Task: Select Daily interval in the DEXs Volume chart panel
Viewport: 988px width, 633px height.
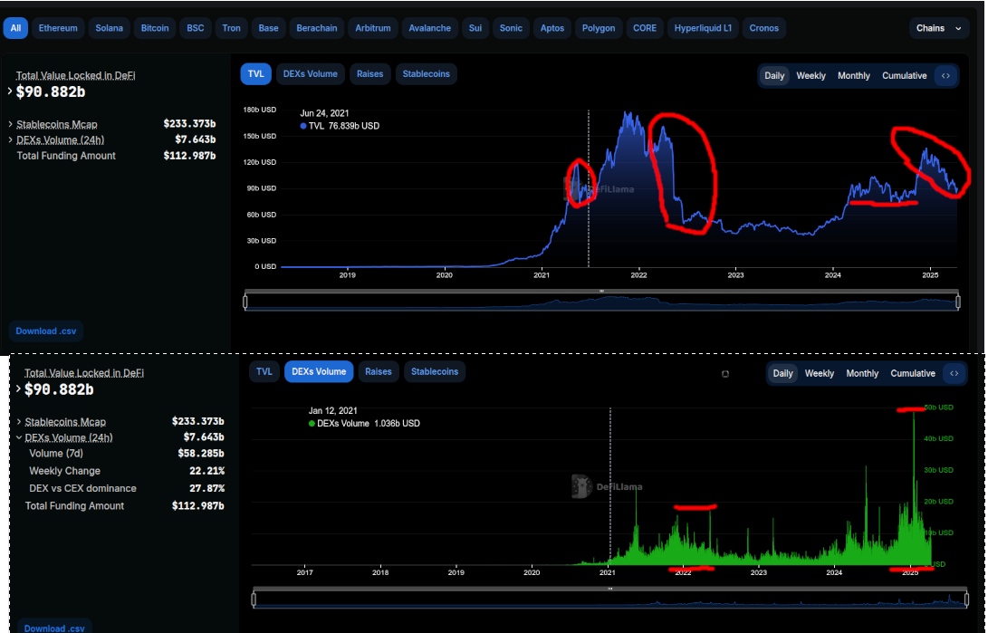Action: (782, 373)
